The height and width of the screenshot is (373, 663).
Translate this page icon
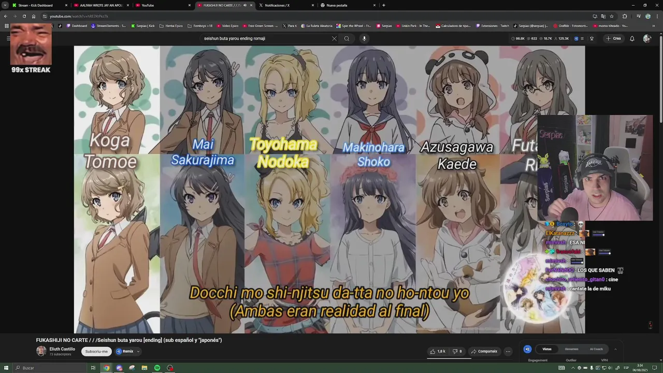[x=603, y=16]
